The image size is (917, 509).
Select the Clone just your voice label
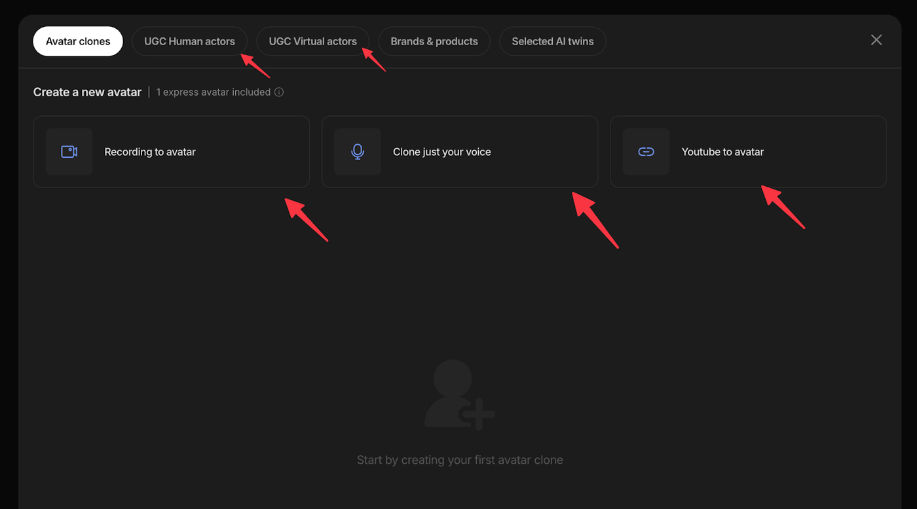coord(442,152)
